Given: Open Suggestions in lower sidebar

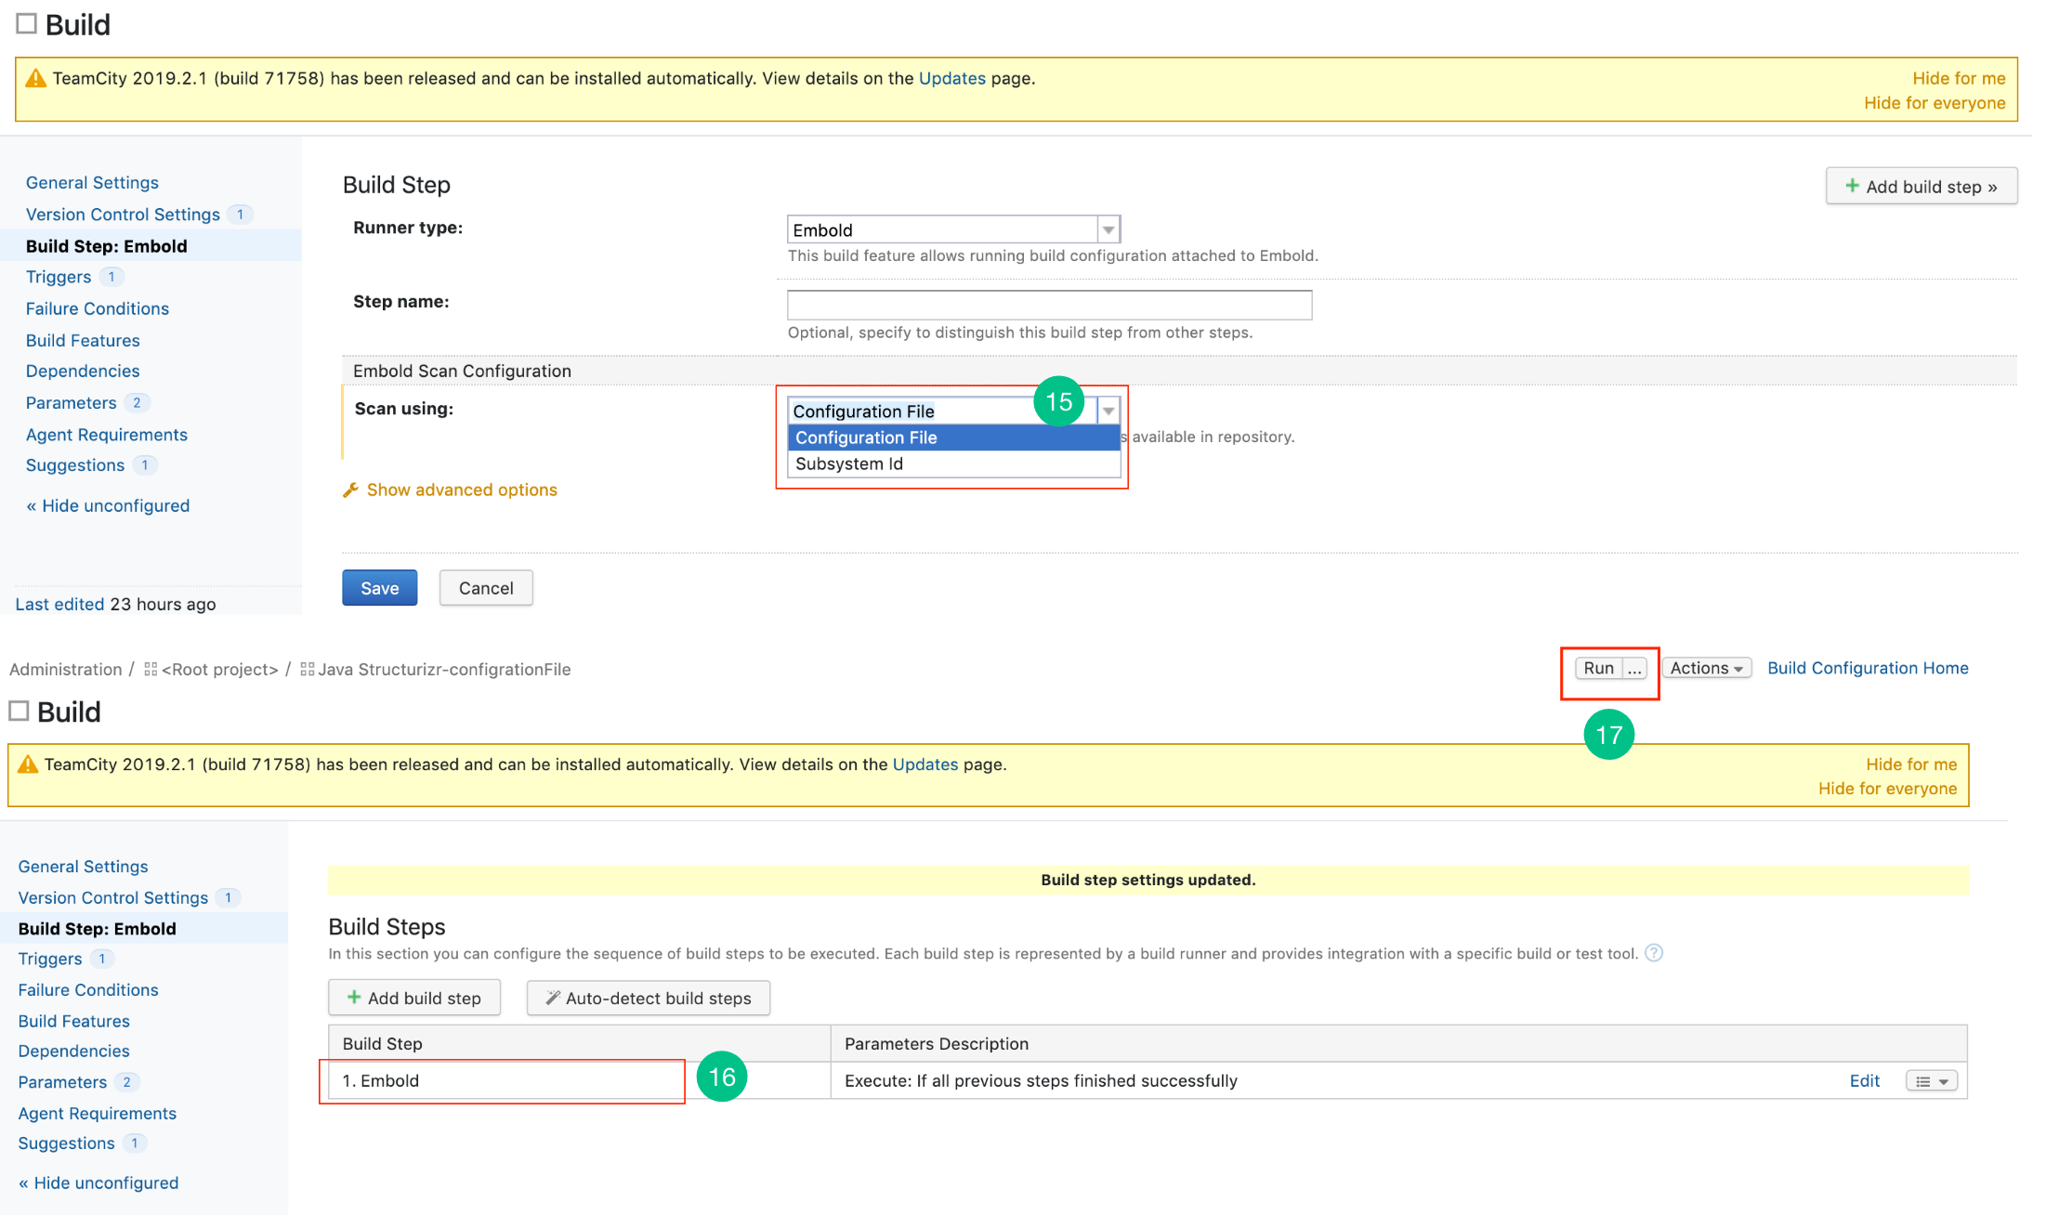Looking at the screenshot, I should (x=67, y=1143).
